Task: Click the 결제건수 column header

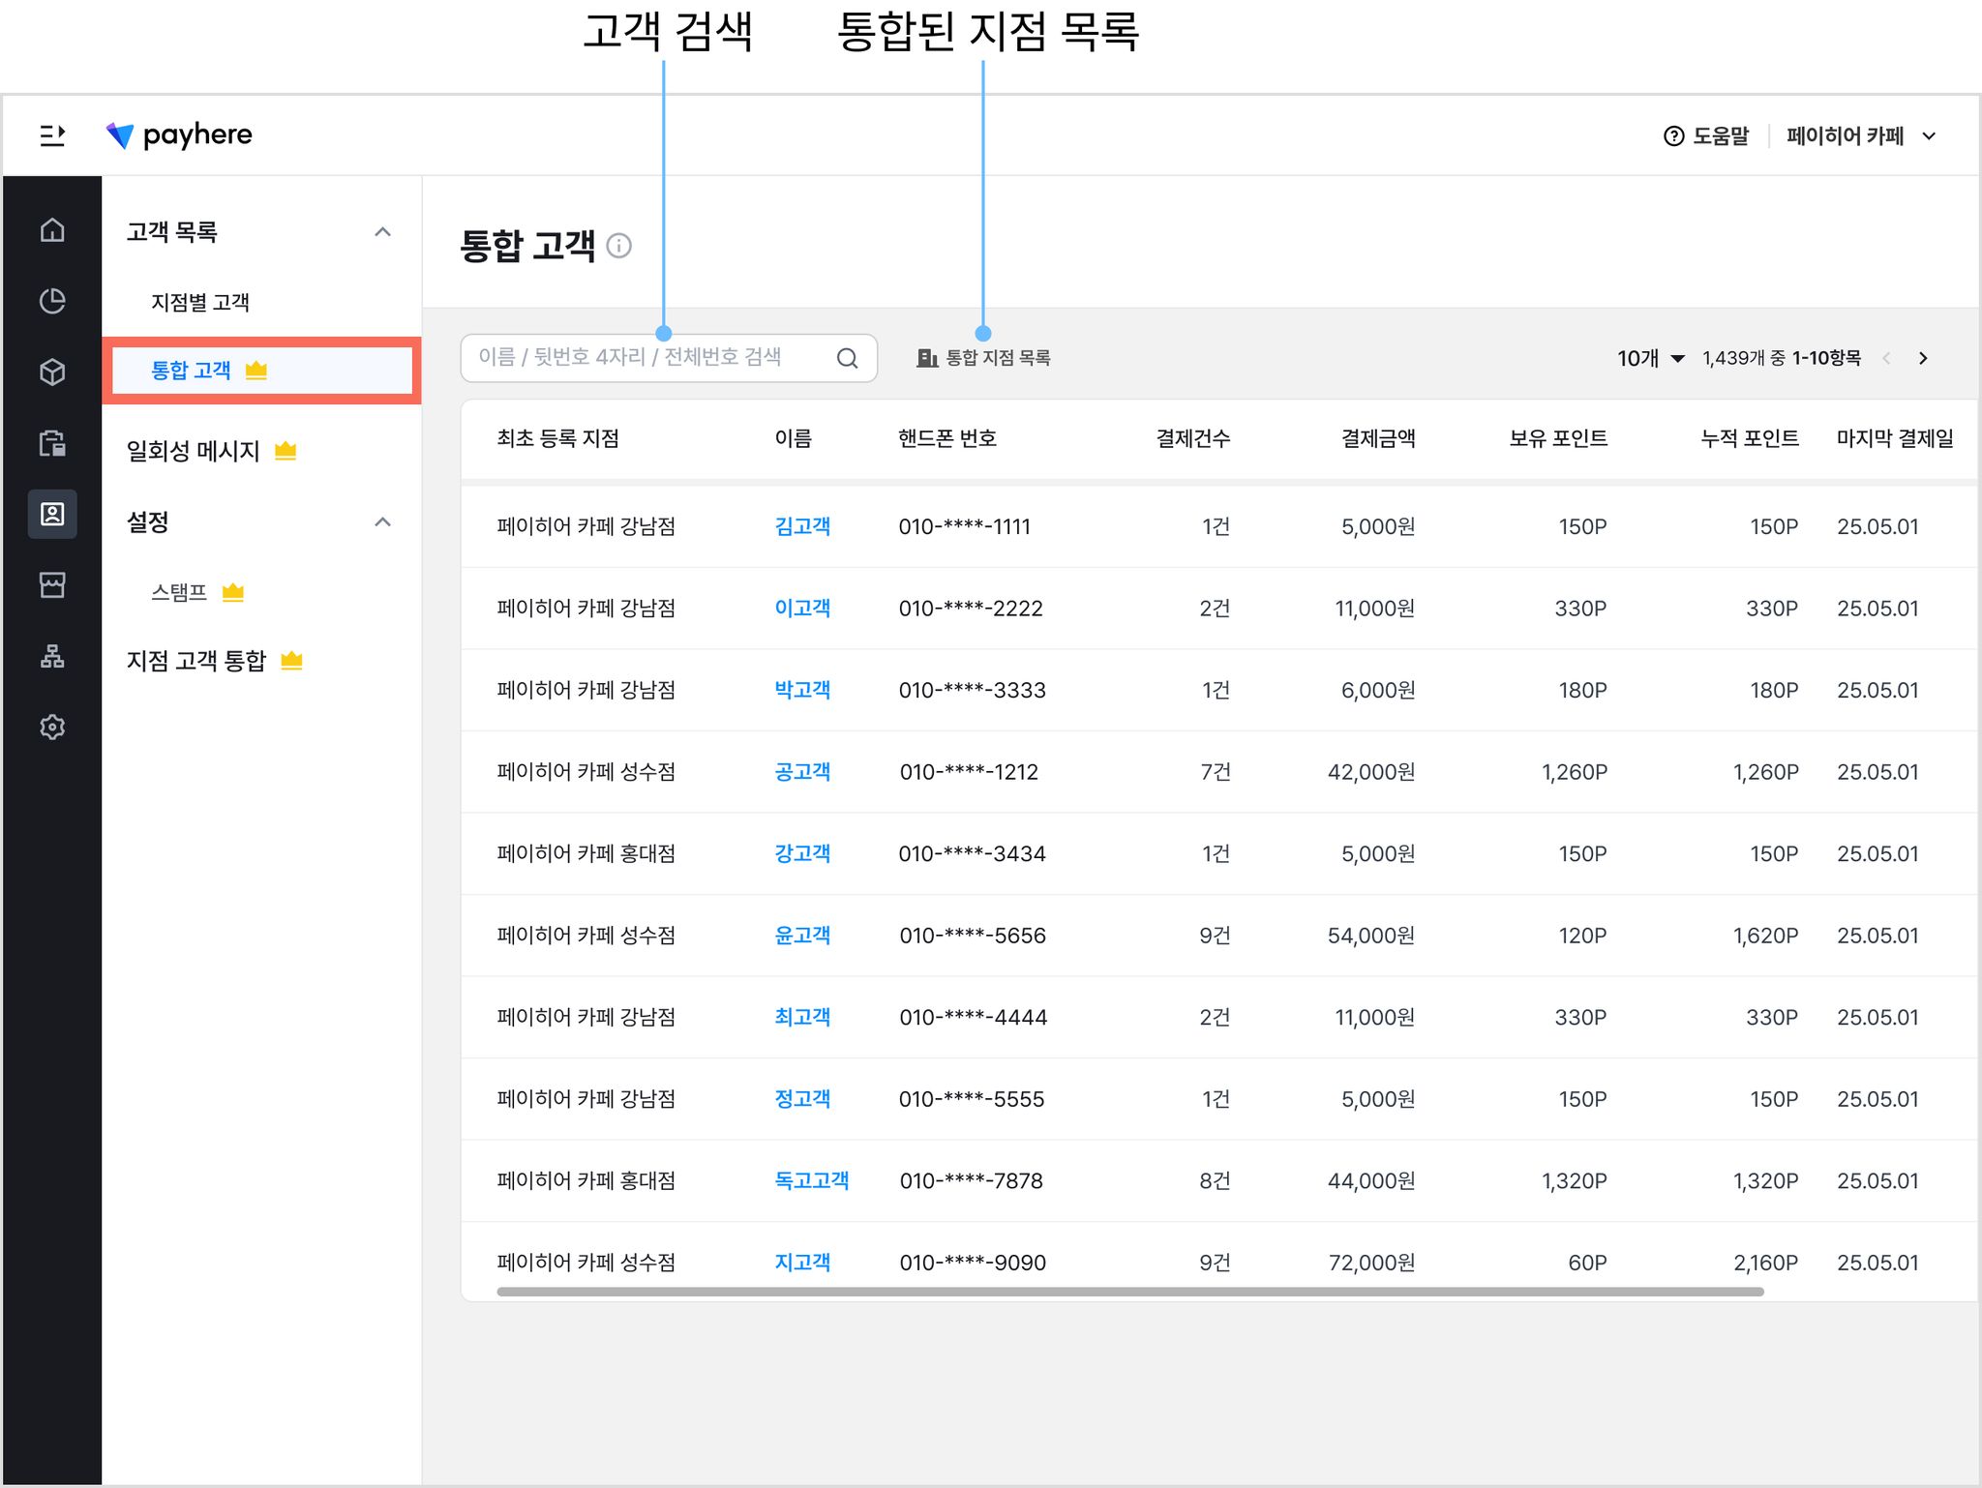Action: click(1193, 439)
